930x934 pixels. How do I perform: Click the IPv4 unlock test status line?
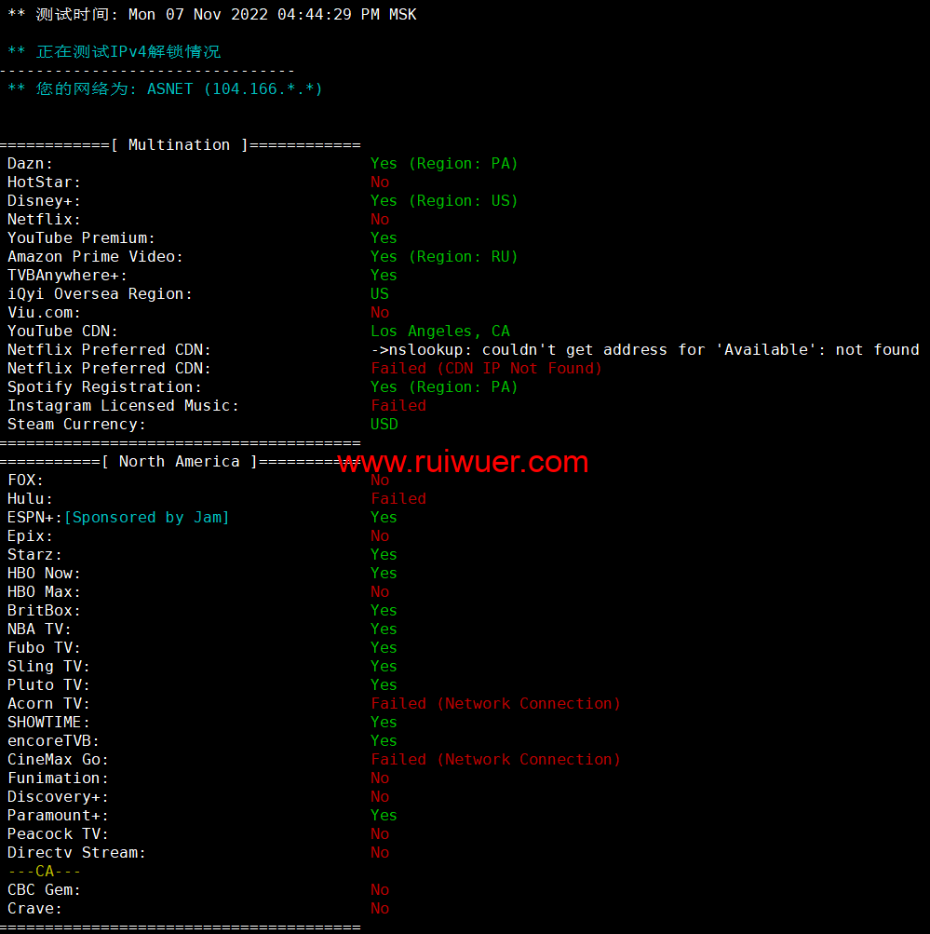[x=114, y=52]
